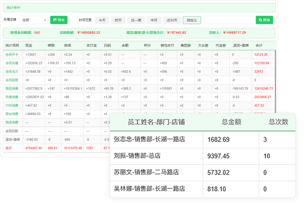
Task: Click the 微信 column header
Action: point(68,46)
